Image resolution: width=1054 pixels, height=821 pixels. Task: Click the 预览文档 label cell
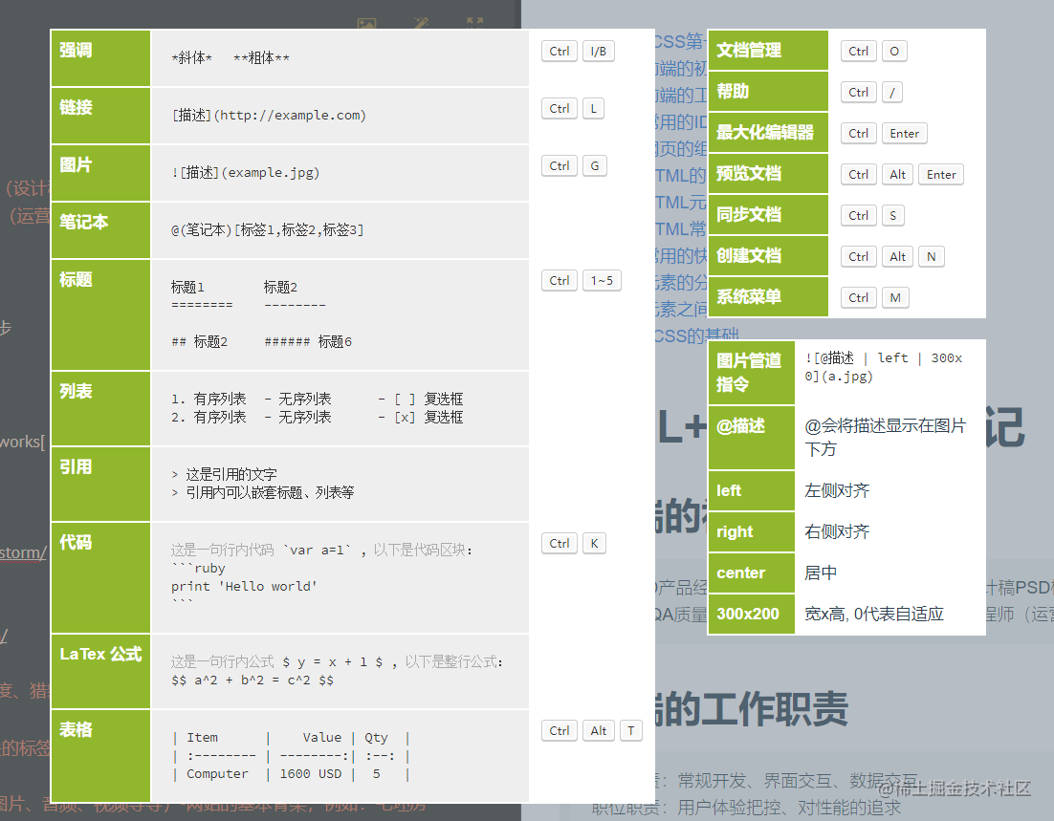pyautogui.click(x=768, y=173)
